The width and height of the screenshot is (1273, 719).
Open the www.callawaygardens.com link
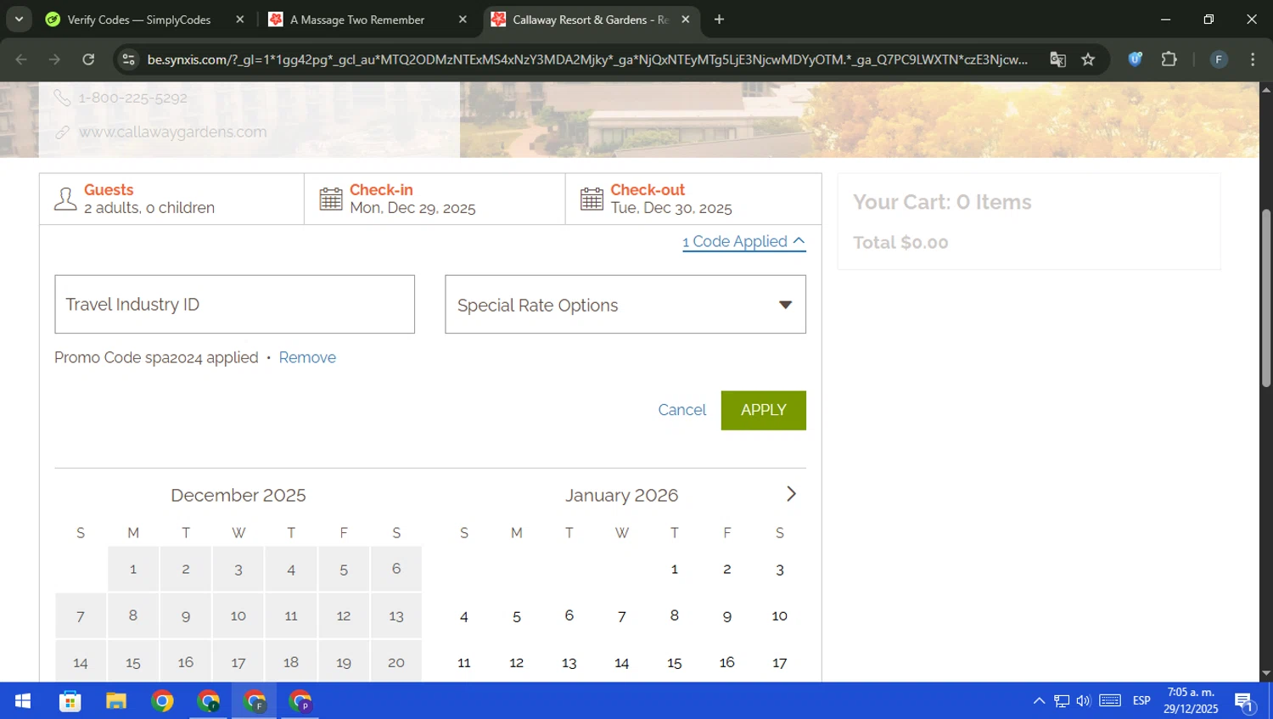click(x=172, y=132)
